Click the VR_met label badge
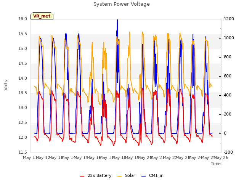This screenshot has width=244, height=183. point(42,16)
